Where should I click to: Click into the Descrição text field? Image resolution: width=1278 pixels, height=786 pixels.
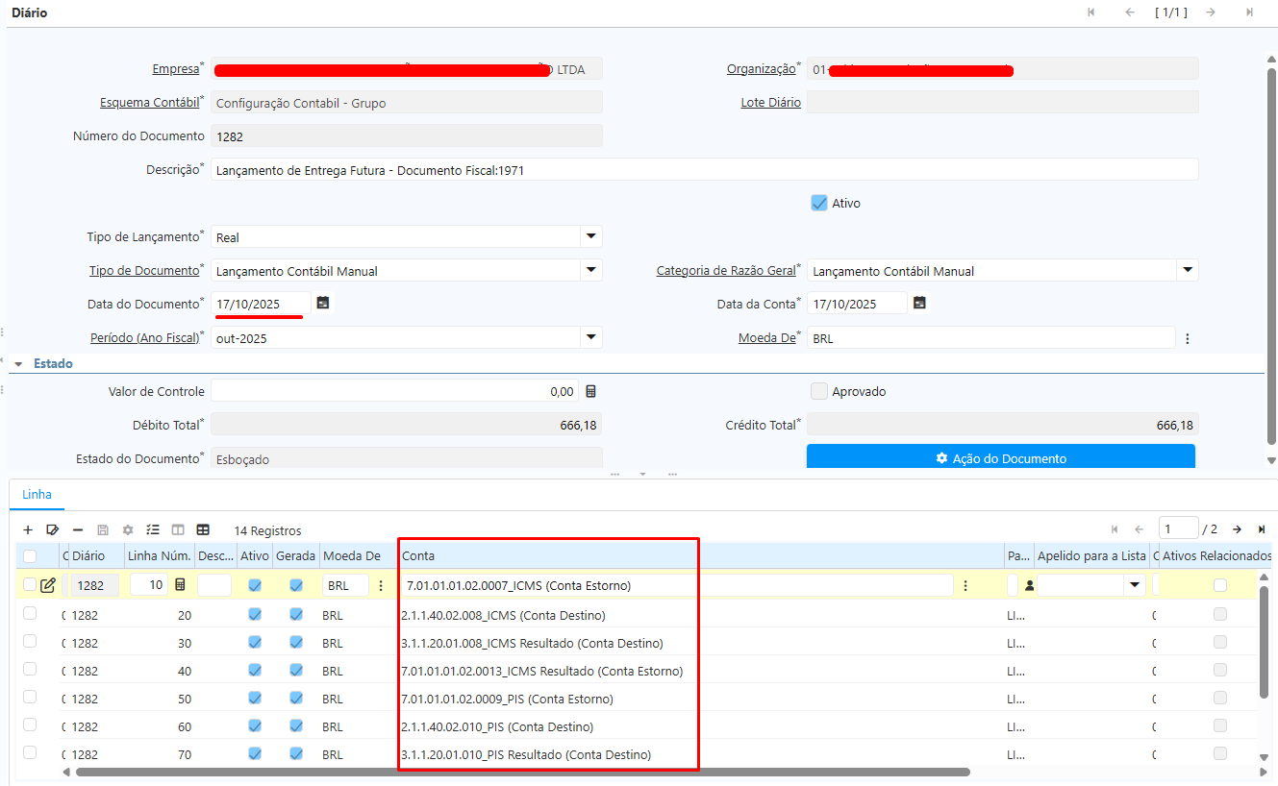coord(702,170)
